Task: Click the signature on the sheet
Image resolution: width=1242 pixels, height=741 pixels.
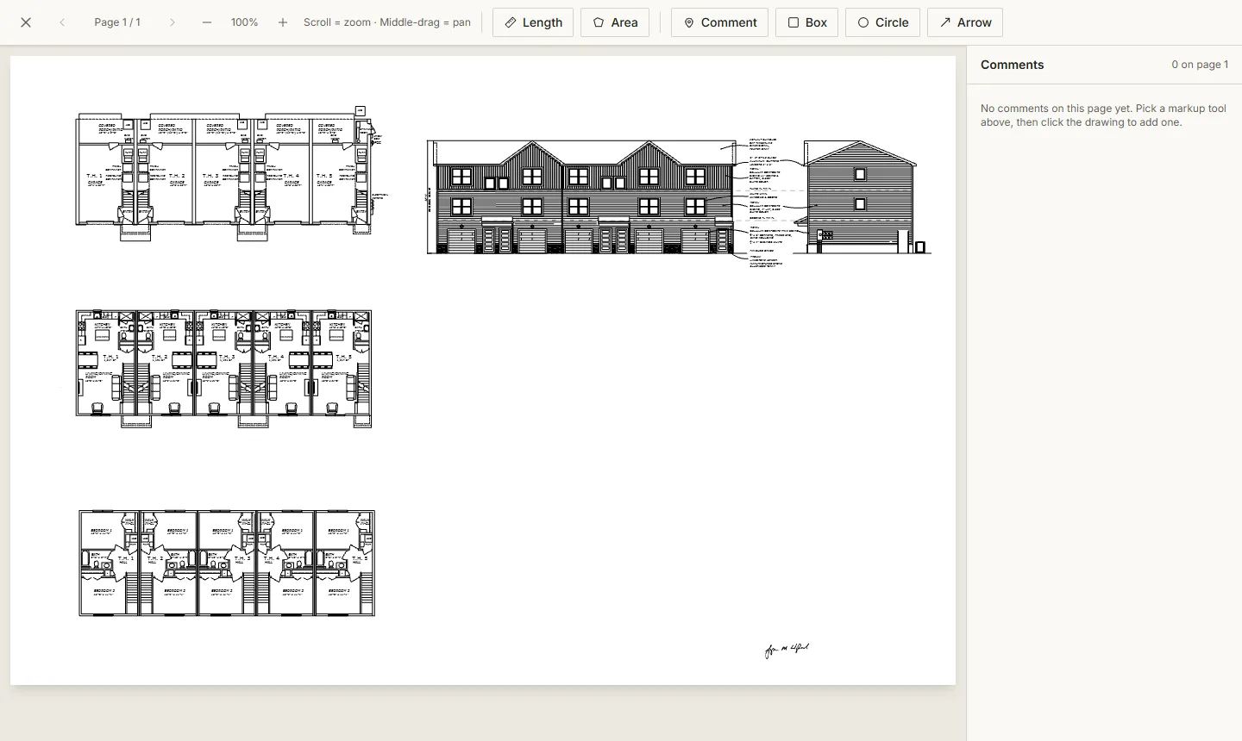Action: pos(787,651)
